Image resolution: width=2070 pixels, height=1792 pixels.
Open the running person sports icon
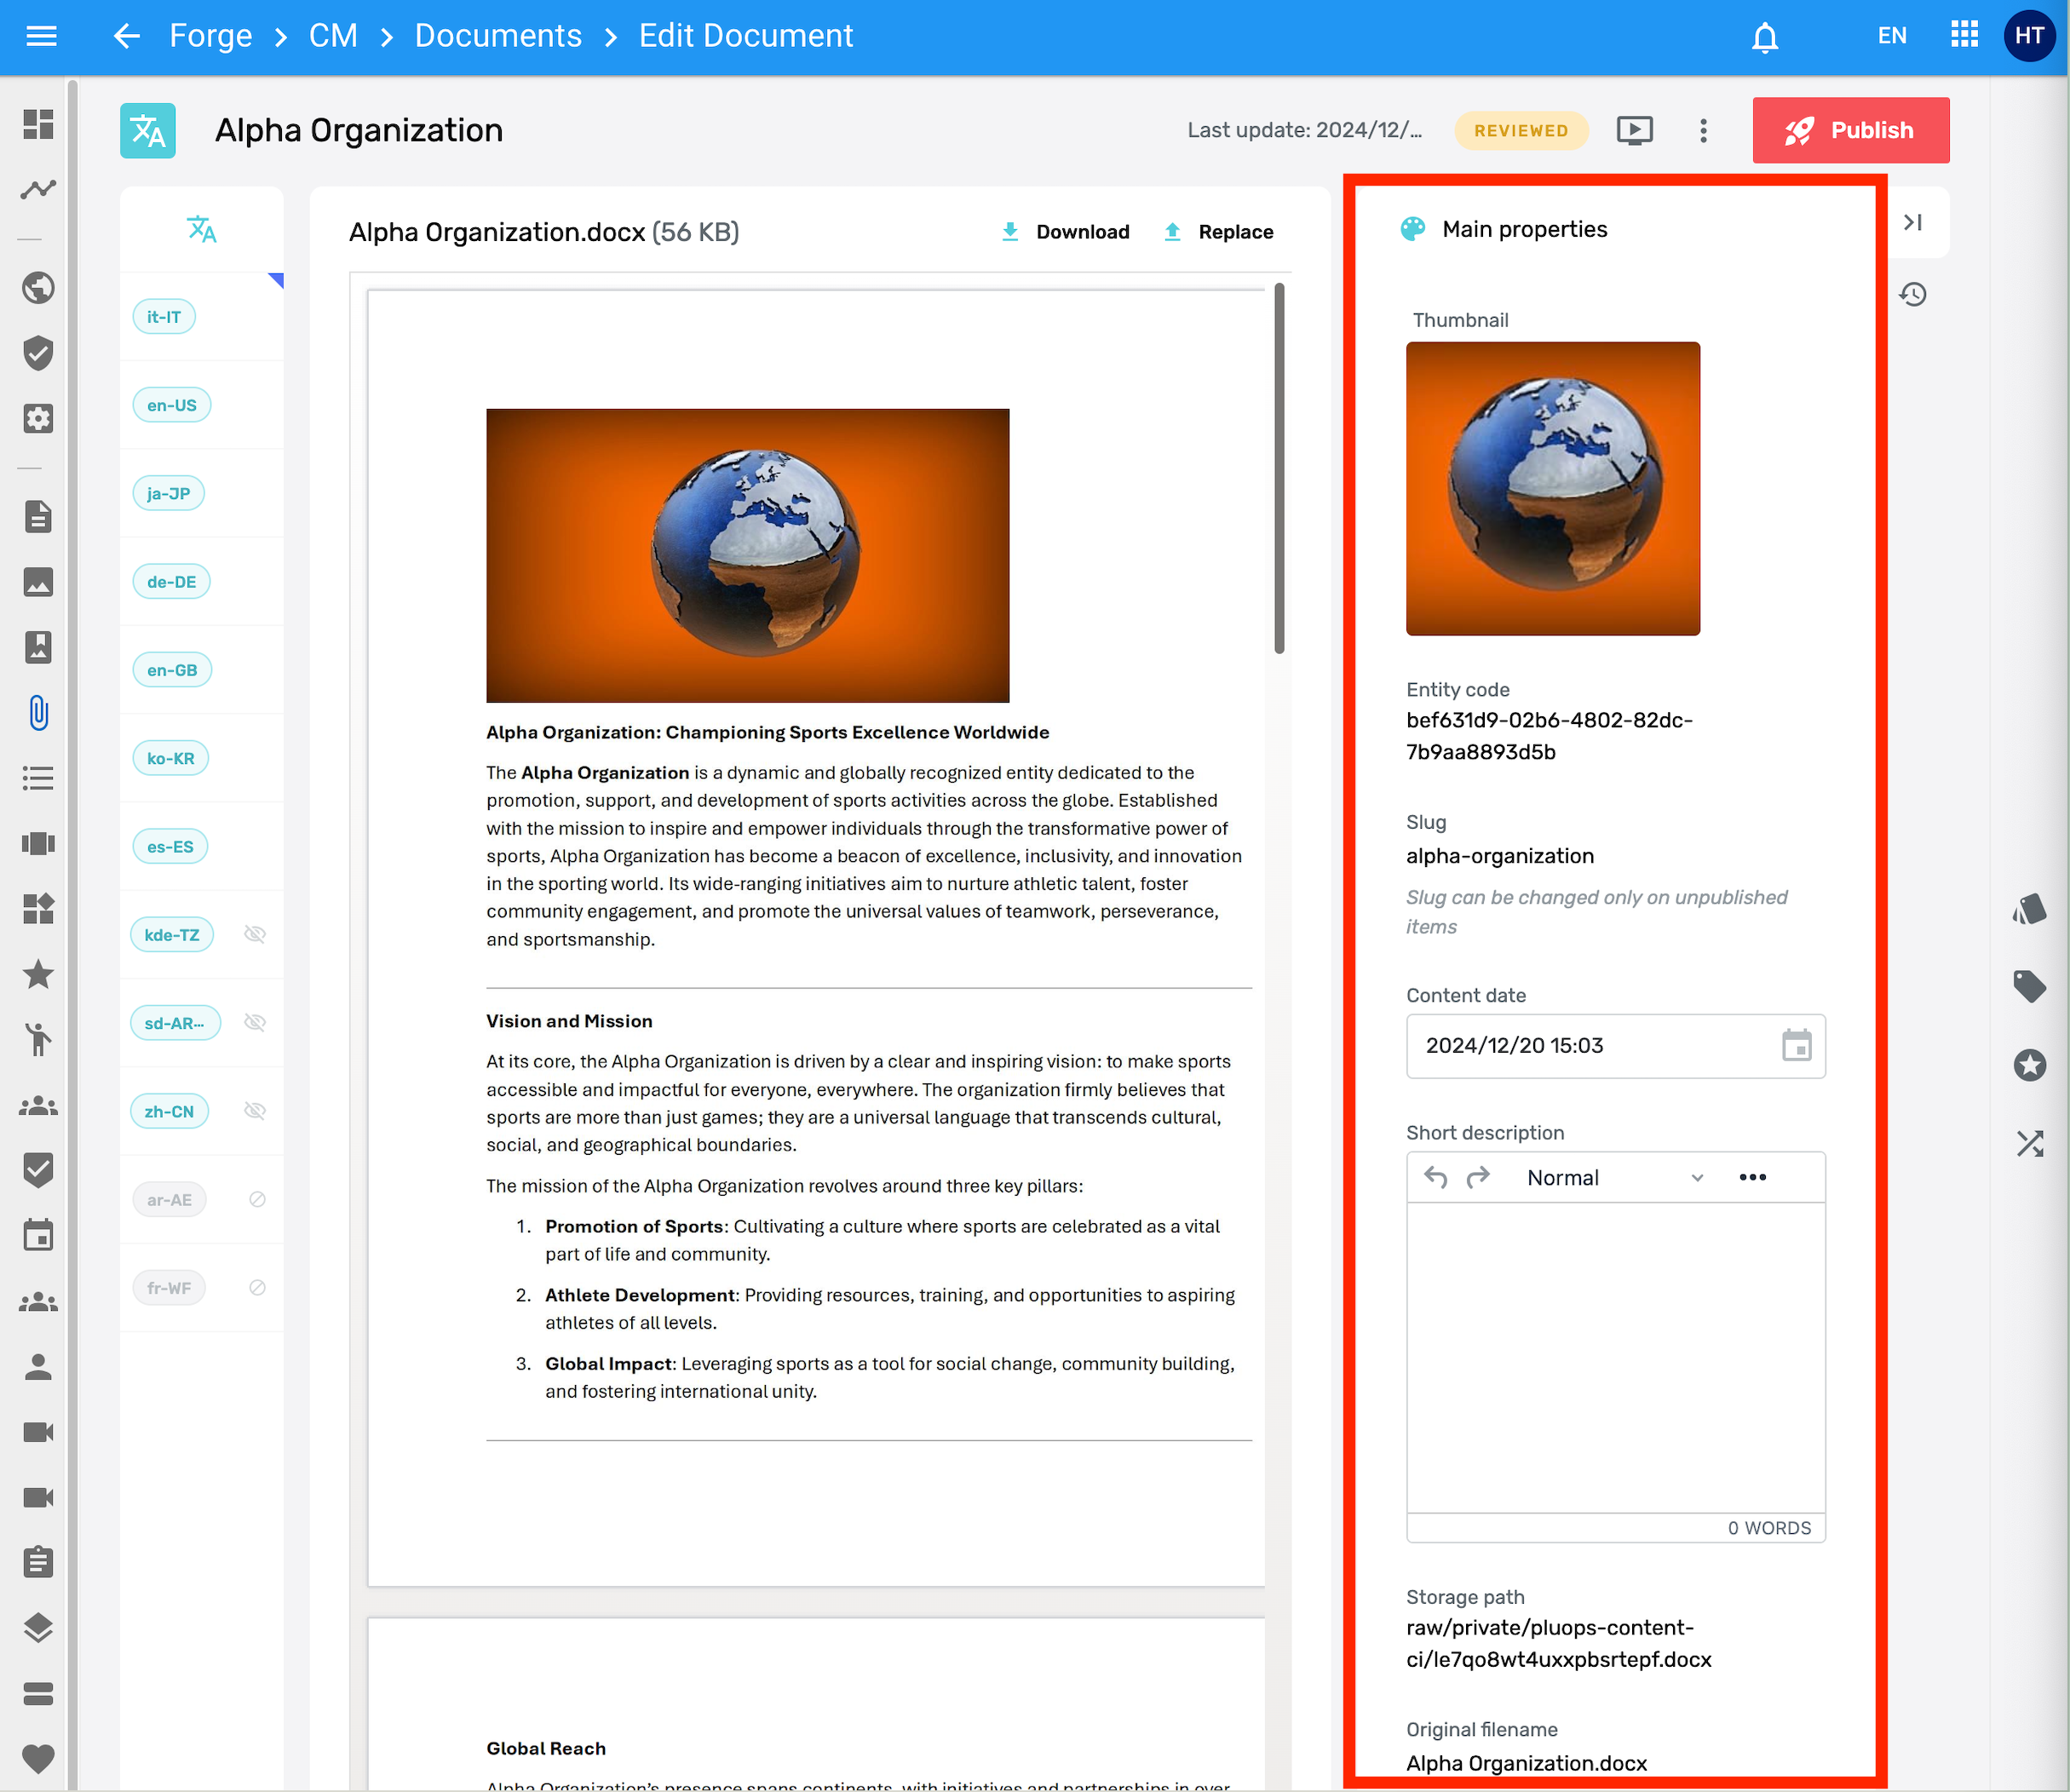click(x=38, y=1039)
